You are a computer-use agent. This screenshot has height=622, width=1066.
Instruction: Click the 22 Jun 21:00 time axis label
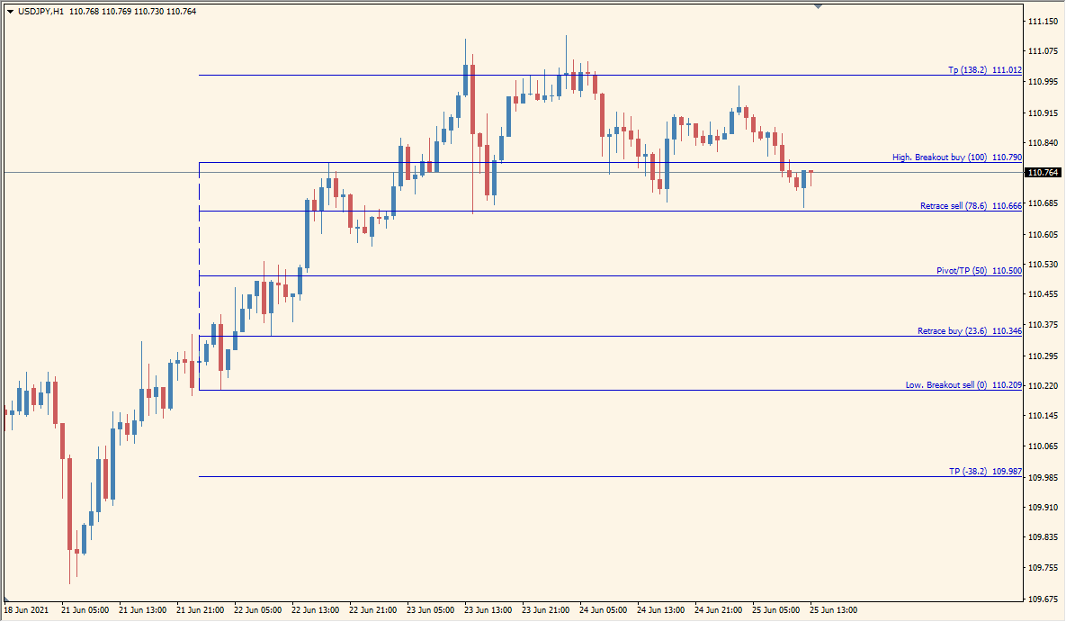click(x=372, y=610)
